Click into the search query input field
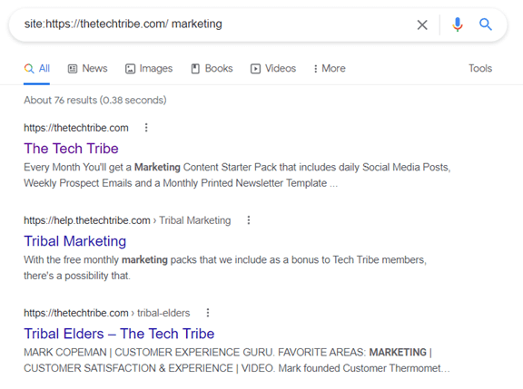 tap(213, 24)
